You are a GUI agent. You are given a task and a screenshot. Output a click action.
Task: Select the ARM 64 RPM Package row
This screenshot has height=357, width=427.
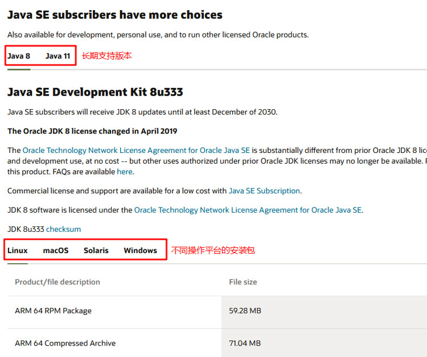(x=53, y=311)
